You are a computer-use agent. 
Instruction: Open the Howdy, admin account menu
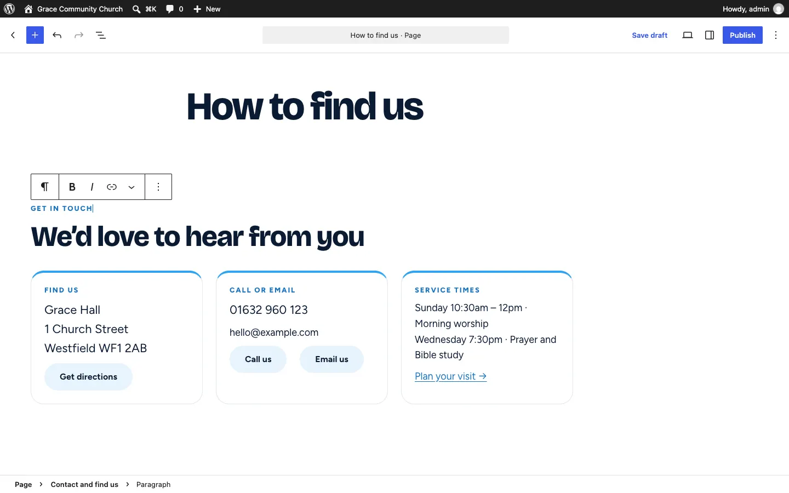753,9
